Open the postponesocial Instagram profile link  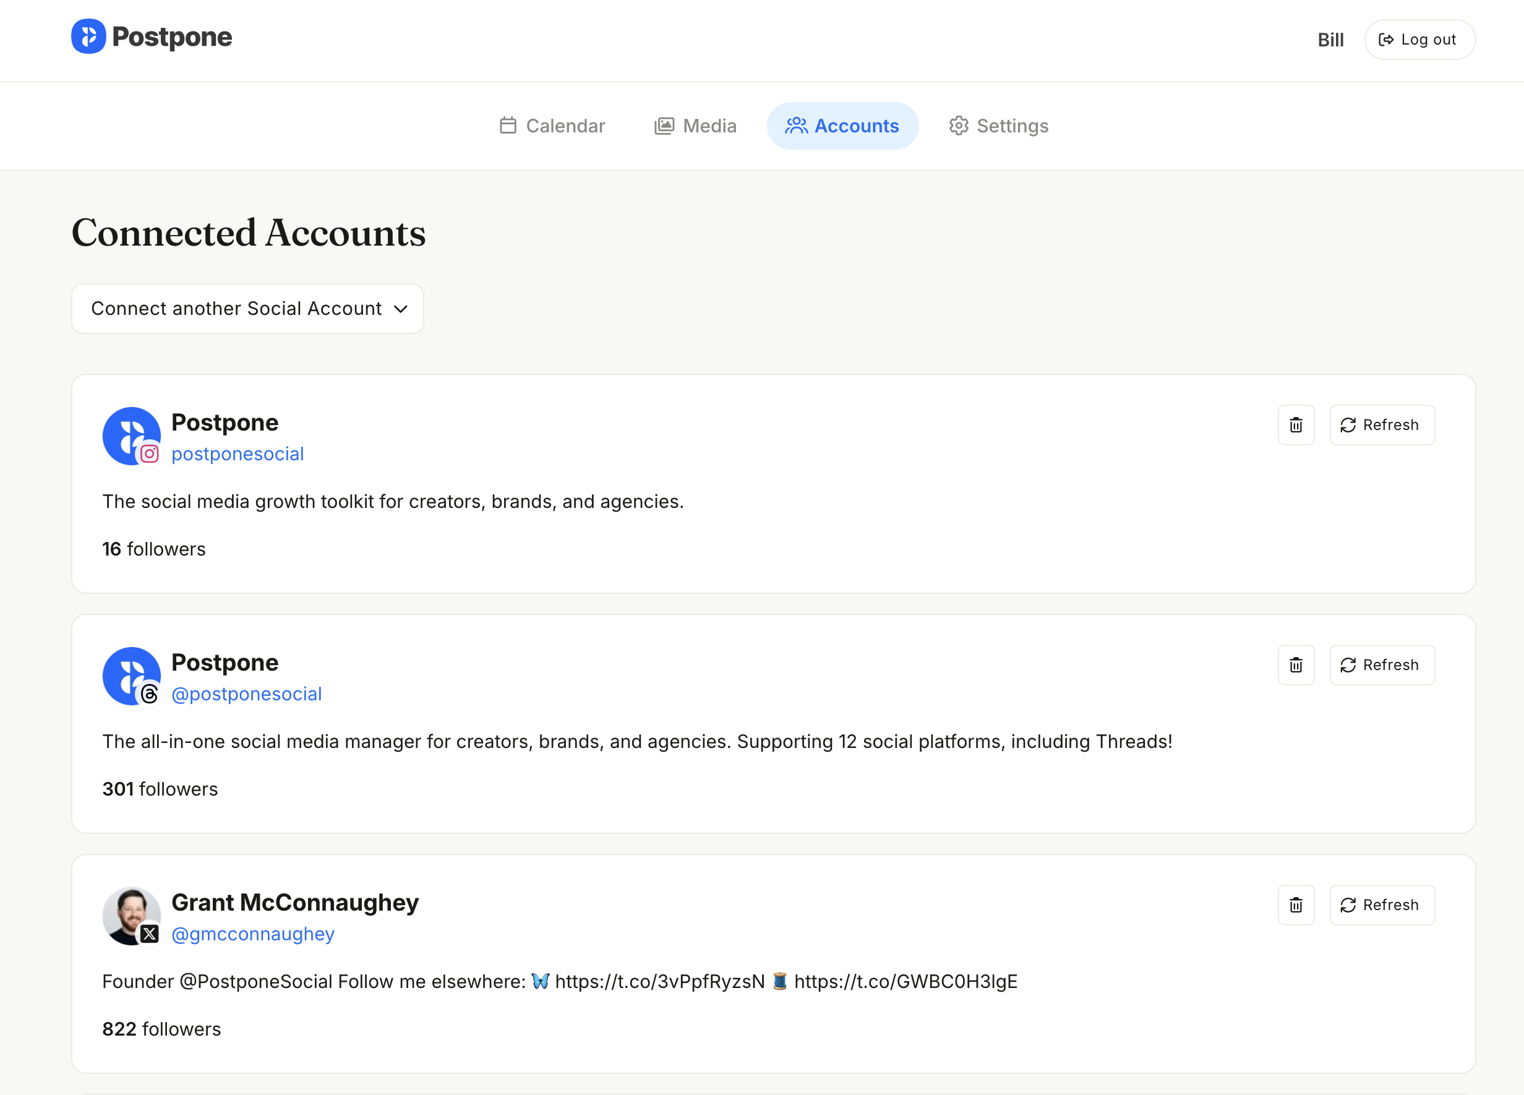(x=238, y=453)
